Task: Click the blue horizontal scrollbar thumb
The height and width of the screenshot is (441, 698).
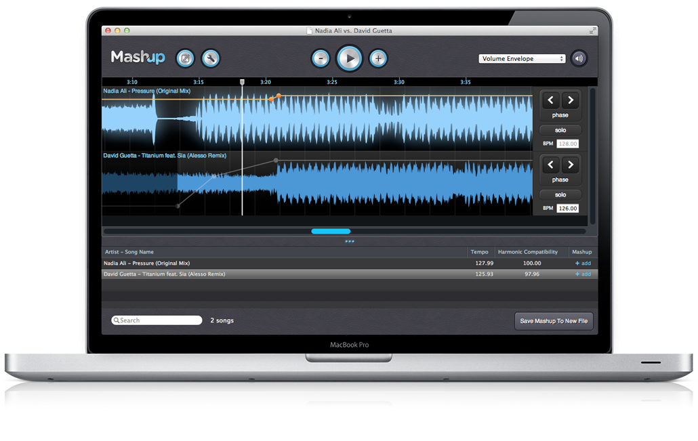Action: [331, 231]
